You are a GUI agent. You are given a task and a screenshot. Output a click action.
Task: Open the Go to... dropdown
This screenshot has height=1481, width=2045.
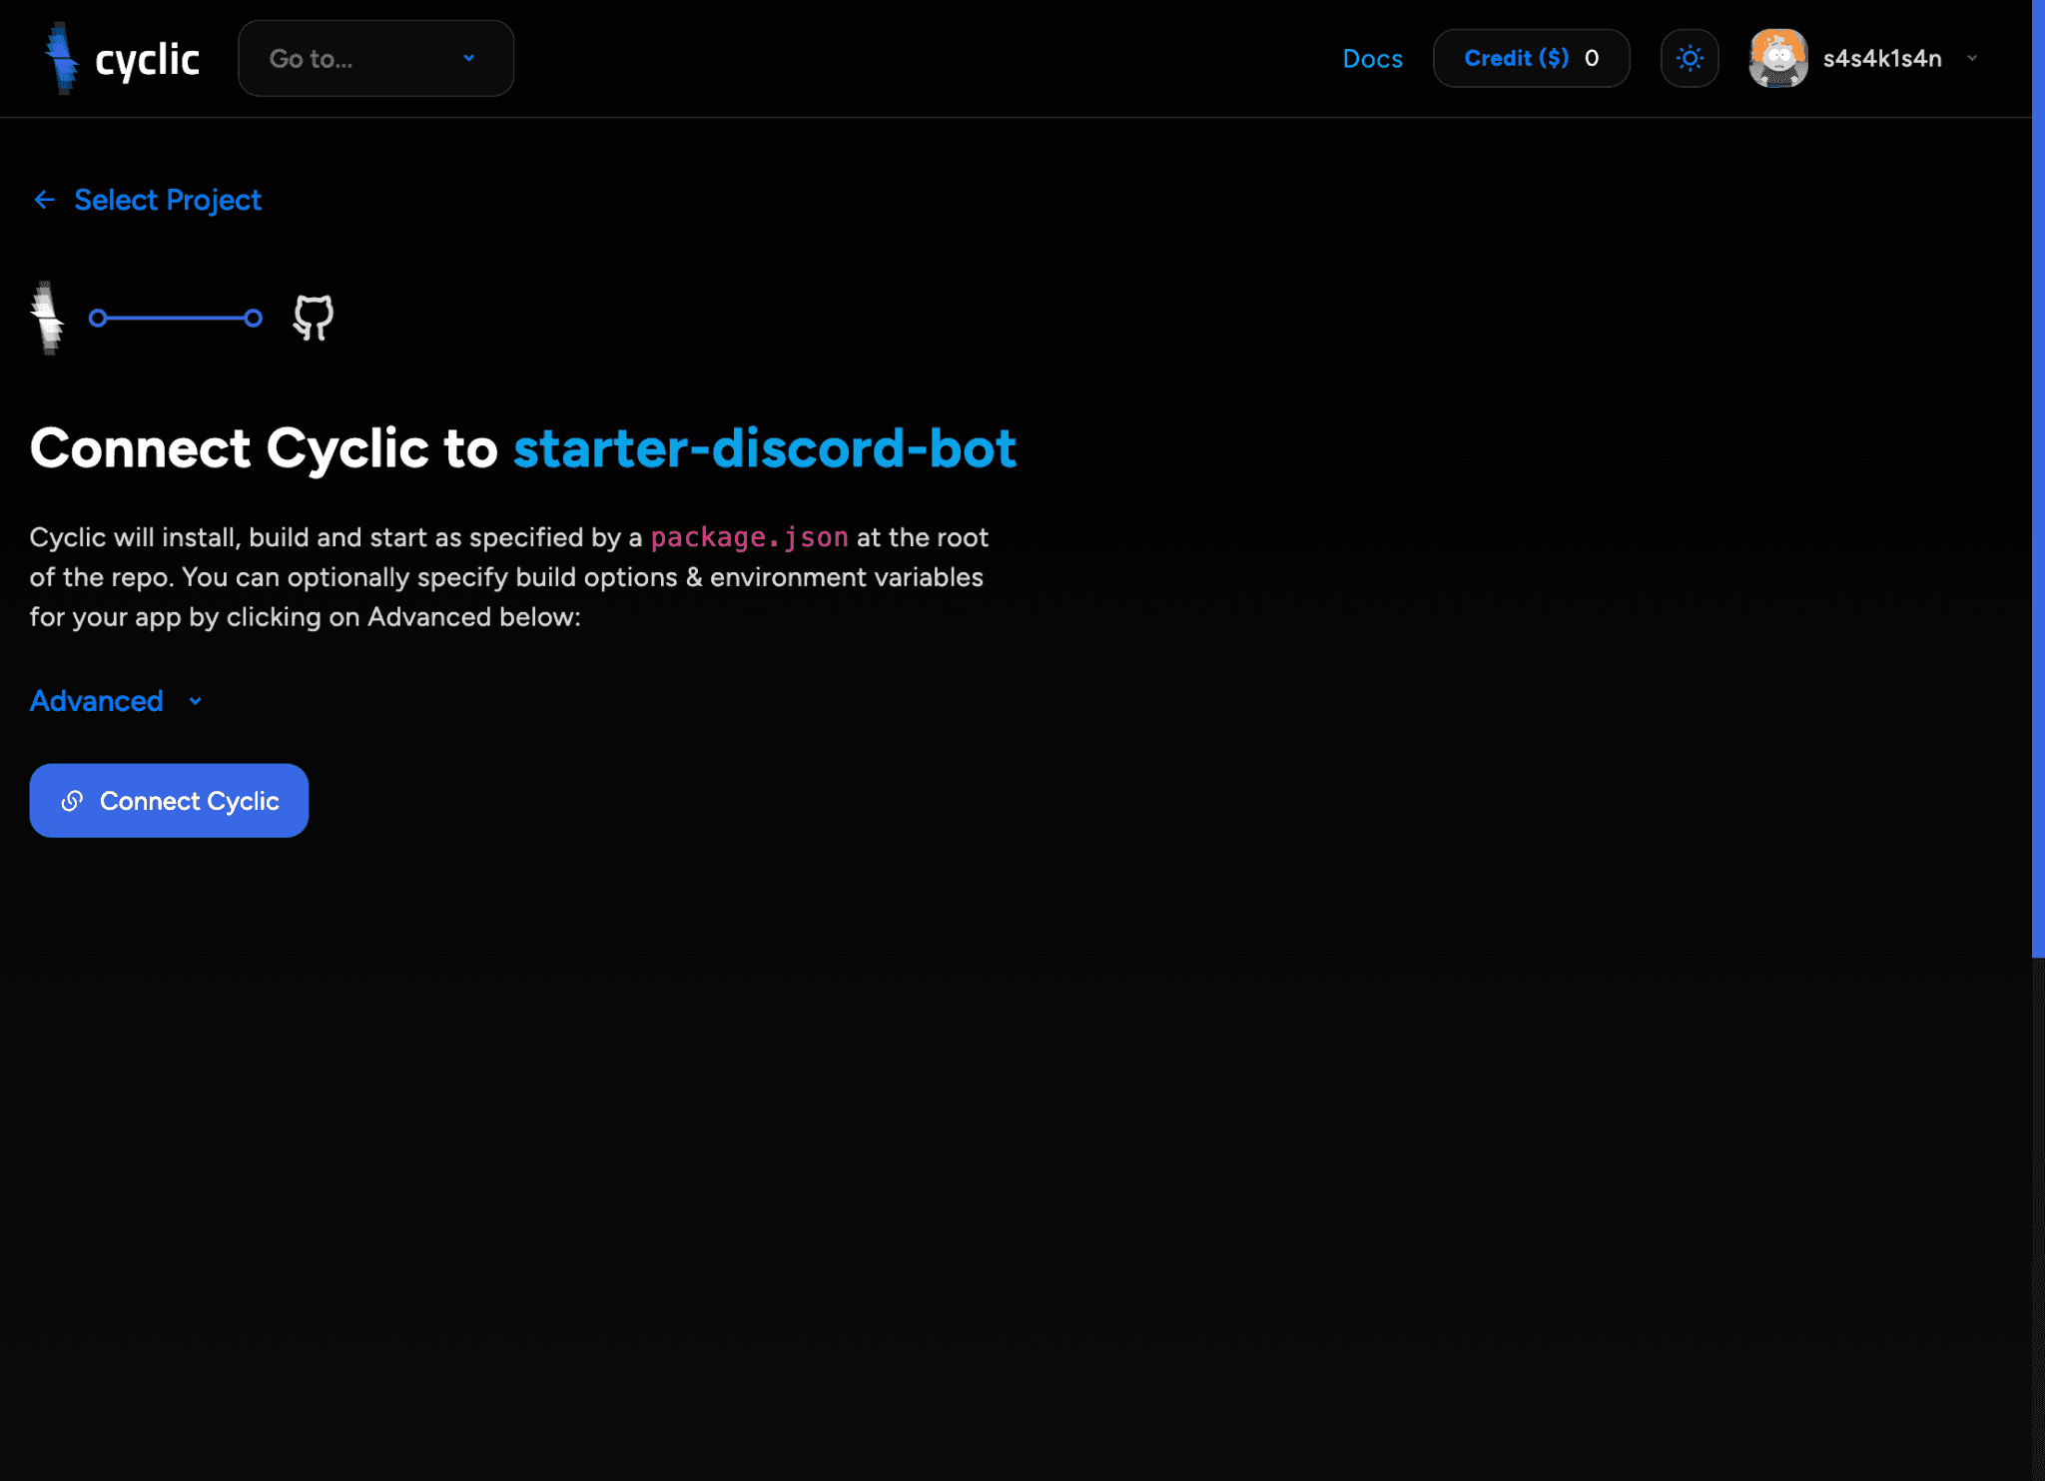tap(375, 58)
